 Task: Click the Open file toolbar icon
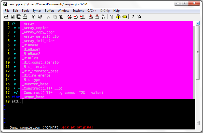6,17
